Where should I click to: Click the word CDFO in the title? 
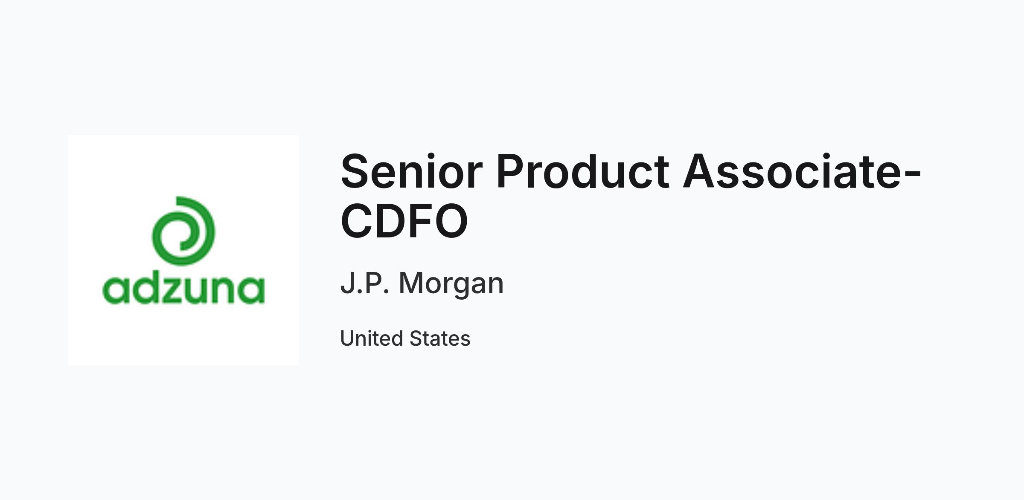point(404,221)
